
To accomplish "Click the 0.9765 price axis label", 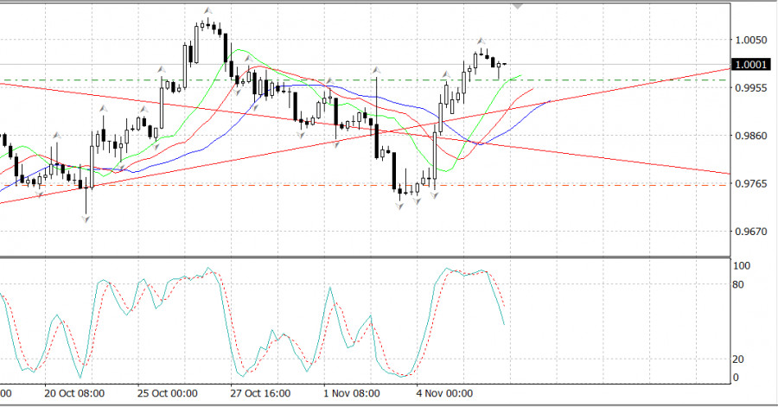I will click(751, 183).
